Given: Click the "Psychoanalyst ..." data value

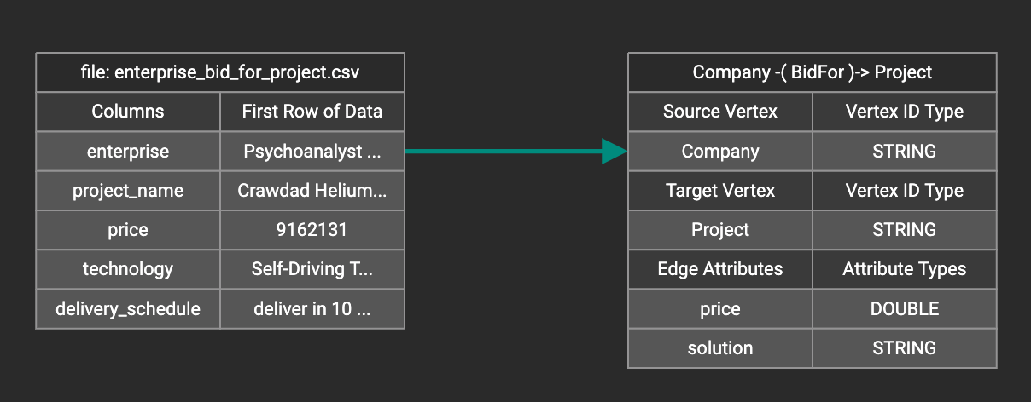Looking at the screenshot, I should click(x=312, y=152).
